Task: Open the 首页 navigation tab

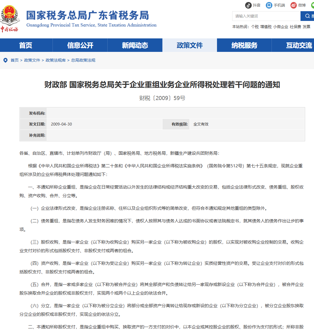Action: (x=26, y=45)
